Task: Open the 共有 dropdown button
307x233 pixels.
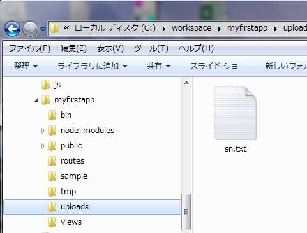Action: (158, 66)
